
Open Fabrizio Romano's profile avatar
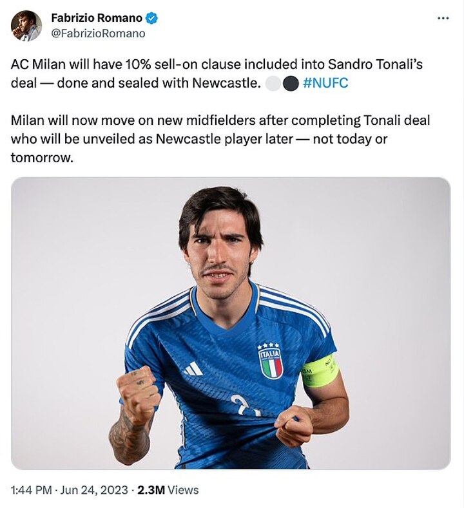click(x=26, y=26)
